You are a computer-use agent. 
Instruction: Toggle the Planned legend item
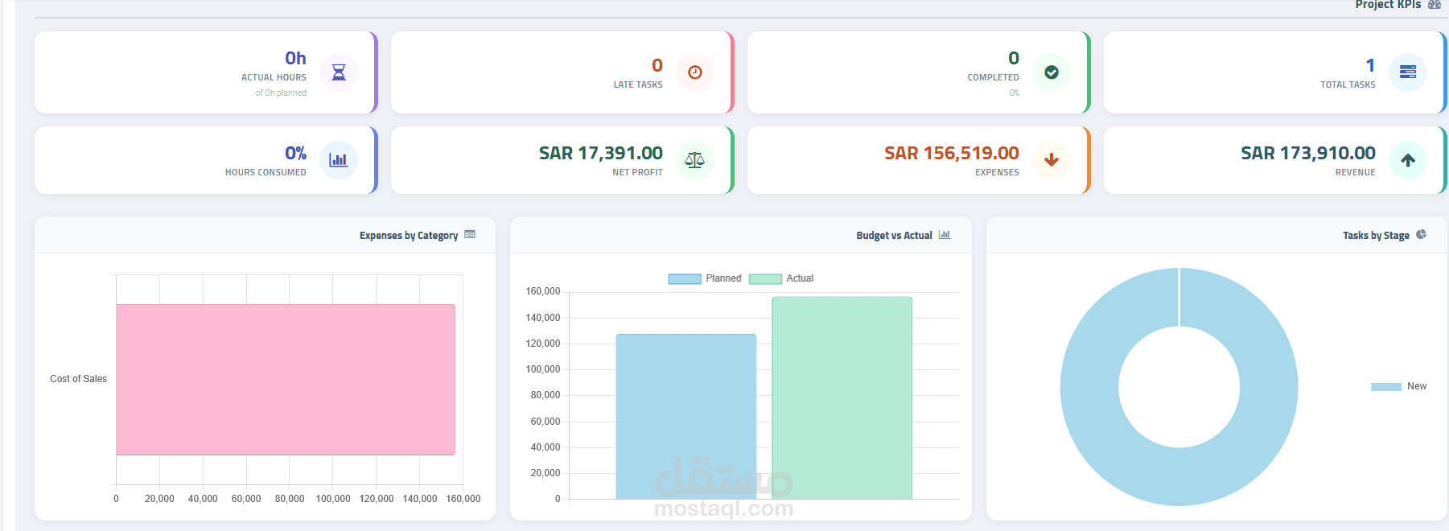point(705,278)
